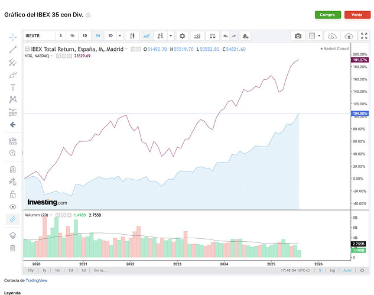Toggle percentage scale button
Viewport: 374px width, 295px height.
click(x=320, y=270)
